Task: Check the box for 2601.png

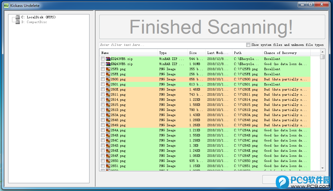Action: [103, 84]
